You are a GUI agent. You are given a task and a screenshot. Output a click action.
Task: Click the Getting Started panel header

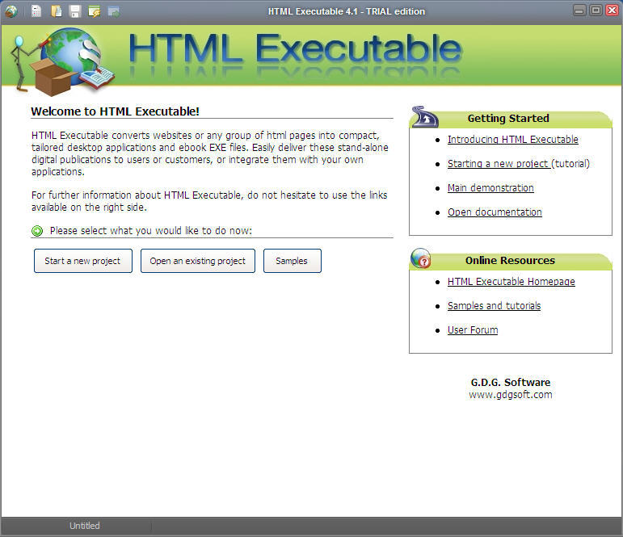coord(510,119)
